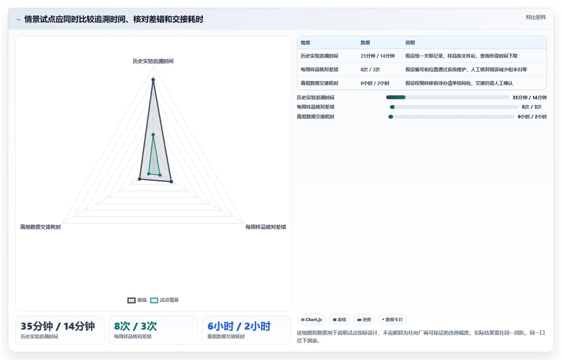562x360 pixels.
Task: Click progress value 35分钟 / 14分钟
Action: [x=530, y=98]
